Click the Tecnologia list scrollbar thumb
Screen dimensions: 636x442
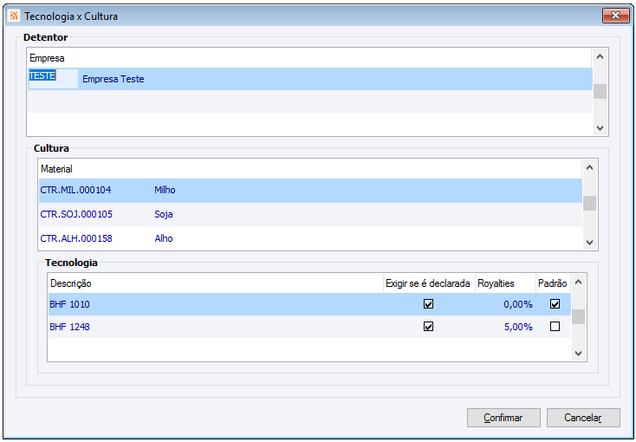579,316
